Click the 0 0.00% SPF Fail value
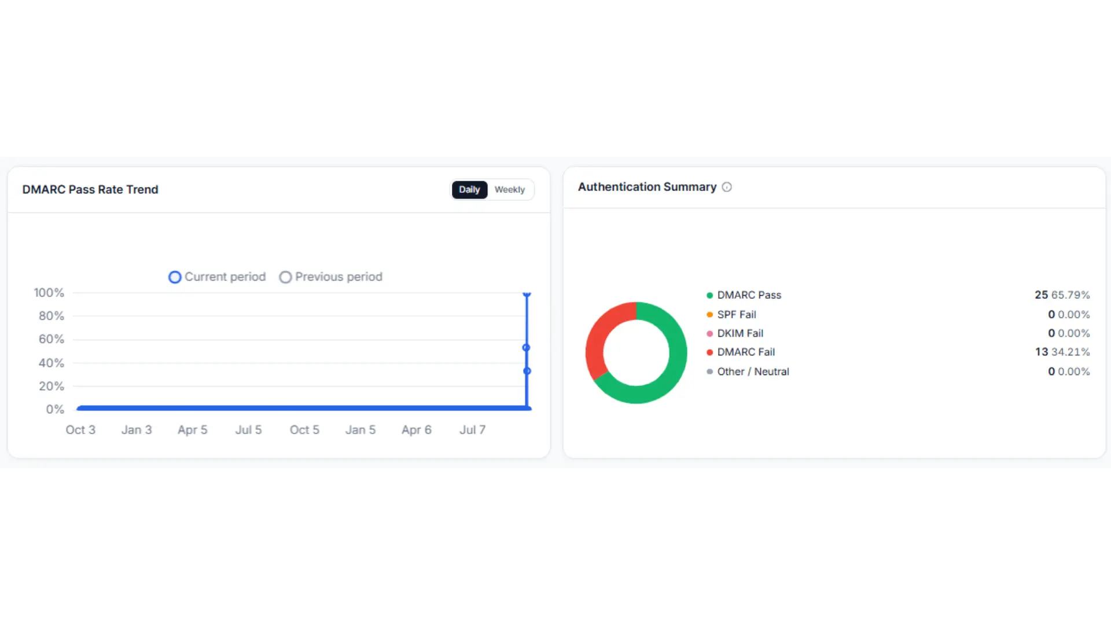 (1069, 315)
